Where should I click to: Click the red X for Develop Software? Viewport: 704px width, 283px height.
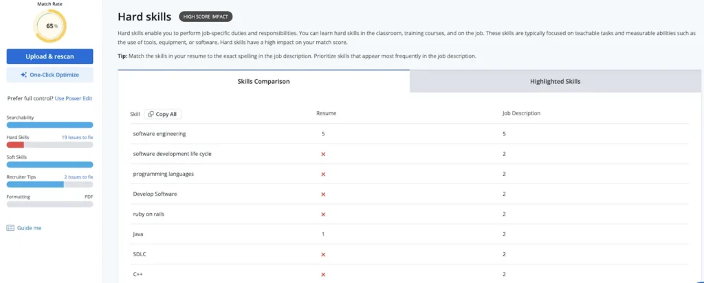(323, 194)
